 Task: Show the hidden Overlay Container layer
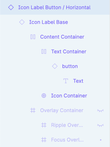click(101, 111)
